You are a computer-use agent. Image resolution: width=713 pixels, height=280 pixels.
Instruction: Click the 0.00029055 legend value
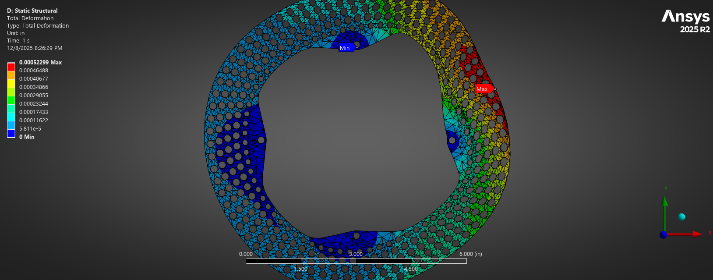click(34, 95)
